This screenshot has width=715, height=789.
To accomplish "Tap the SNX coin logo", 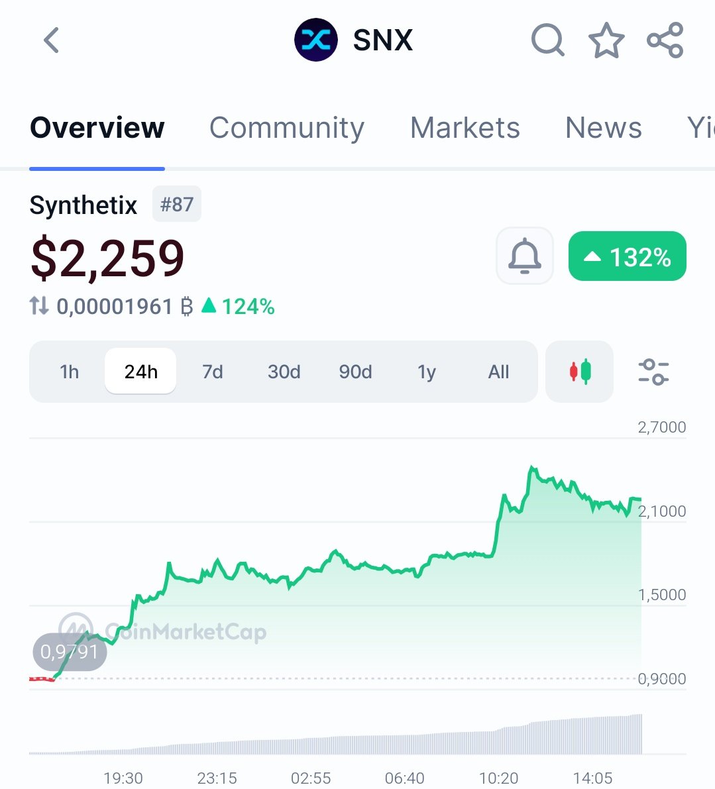I will (x=316, y=40).
